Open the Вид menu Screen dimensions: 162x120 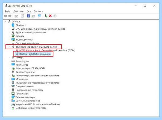(x=29, y=11)
